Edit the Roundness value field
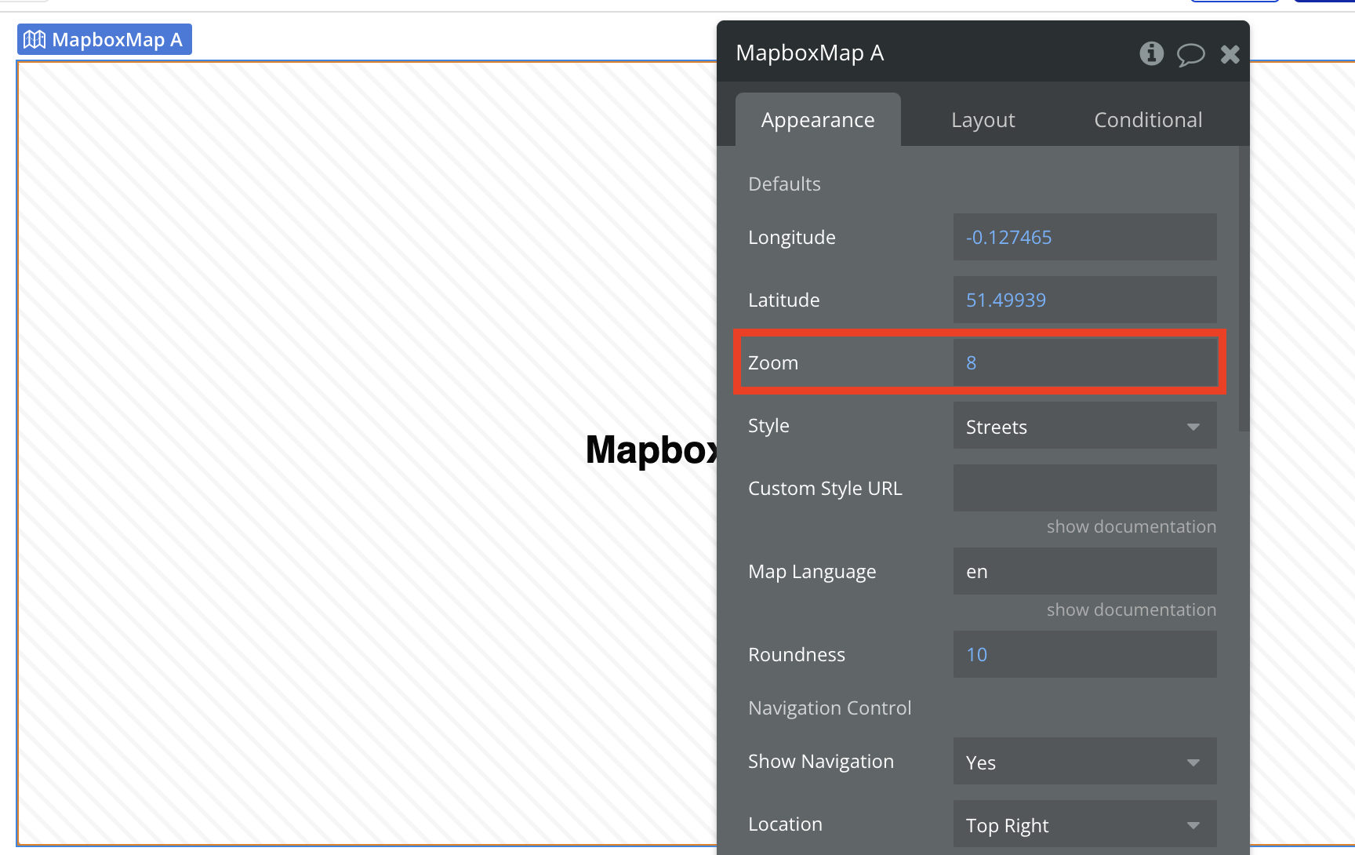This screenshot has width=1355, height=855. point(1084,655)
